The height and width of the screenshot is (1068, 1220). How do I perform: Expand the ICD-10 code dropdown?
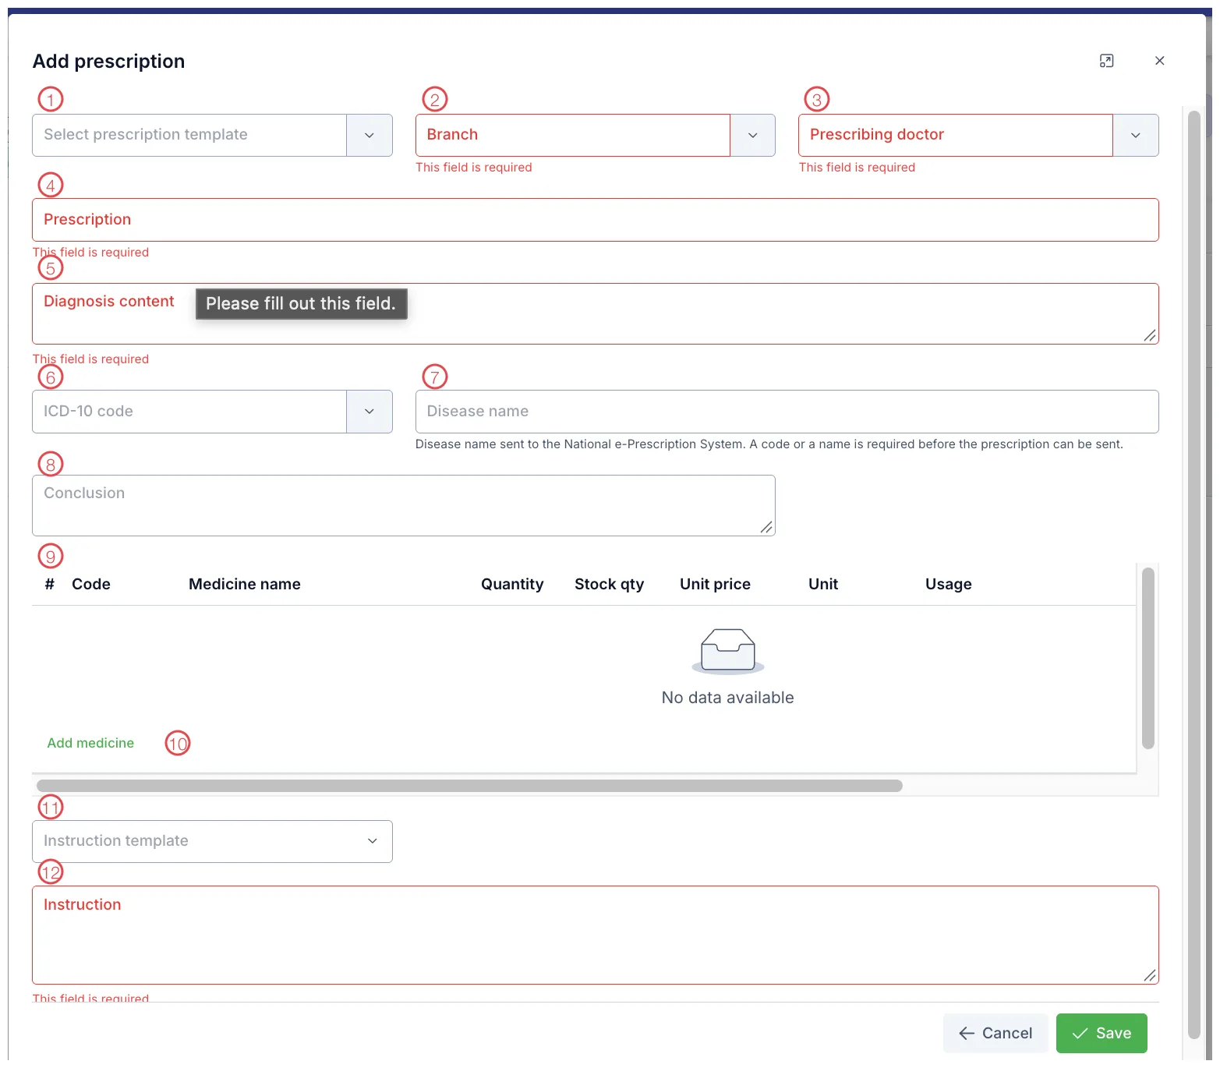[x=370, y=412]
